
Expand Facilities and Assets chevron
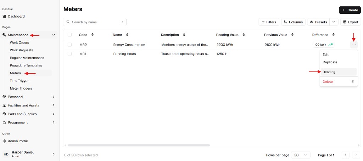[54, 105]
